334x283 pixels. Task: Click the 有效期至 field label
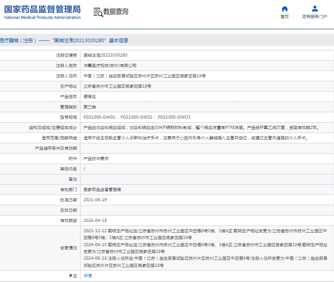[68, 221]
